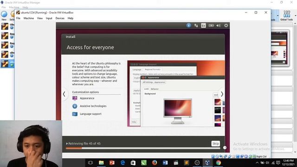Open the Ubuntu battery indicator

[211, 26]
